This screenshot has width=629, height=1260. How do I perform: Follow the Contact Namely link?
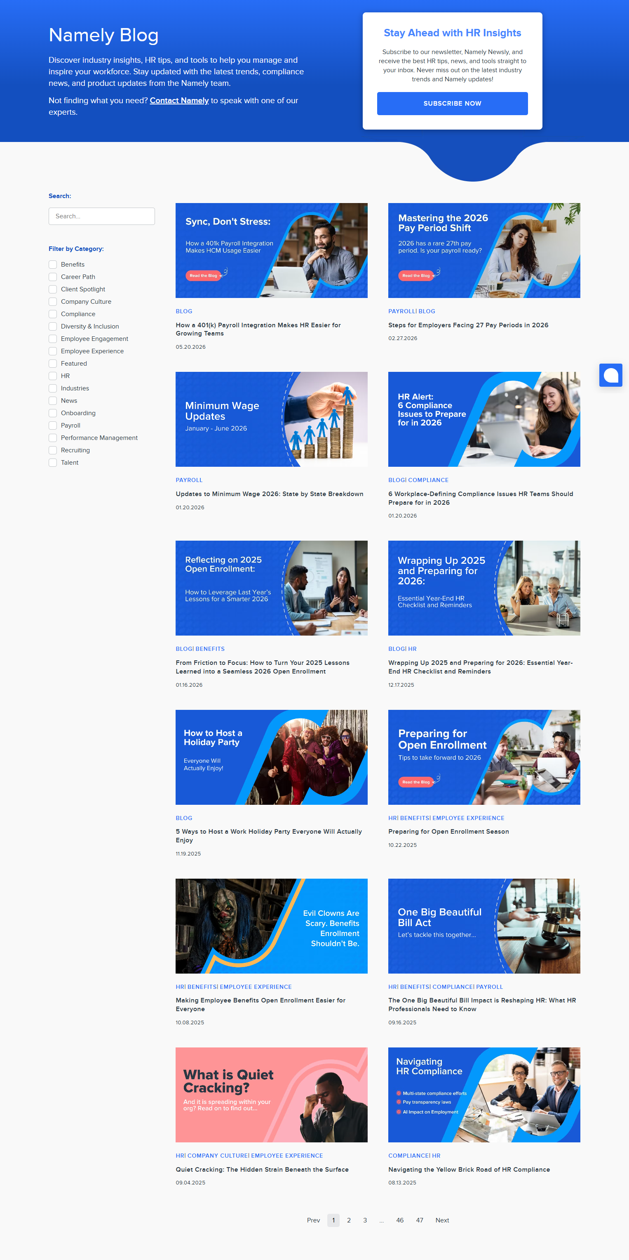click(x=179, y=100)
